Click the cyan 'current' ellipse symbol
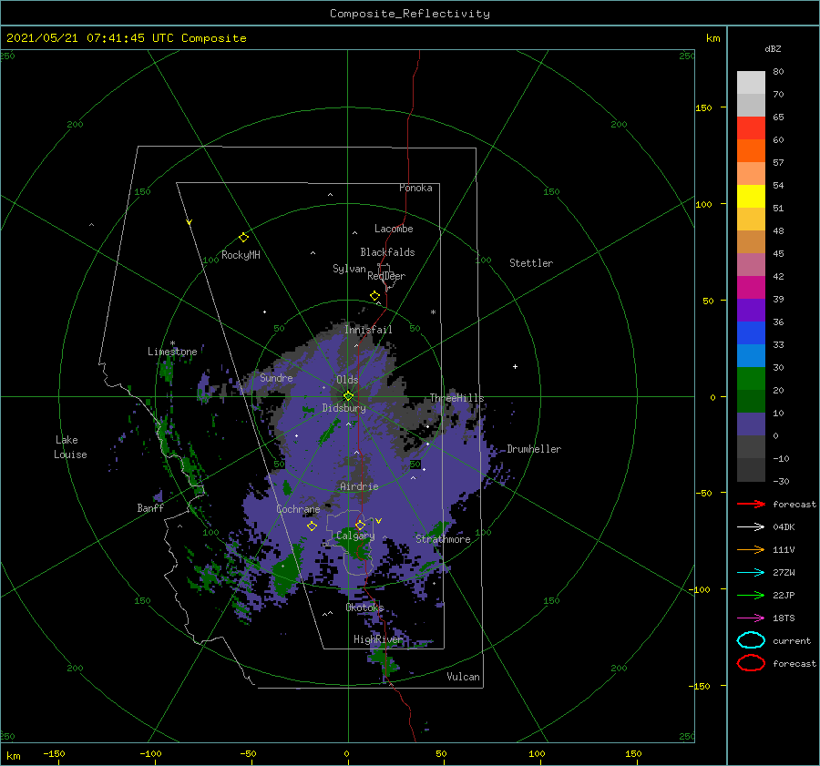 [751, 640]
